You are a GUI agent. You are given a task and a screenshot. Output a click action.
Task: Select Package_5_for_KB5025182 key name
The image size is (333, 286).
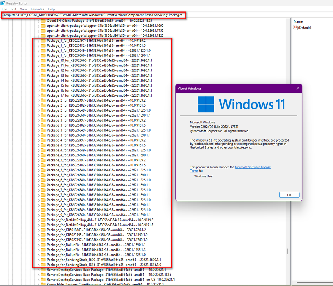click(x=96, y=165)
